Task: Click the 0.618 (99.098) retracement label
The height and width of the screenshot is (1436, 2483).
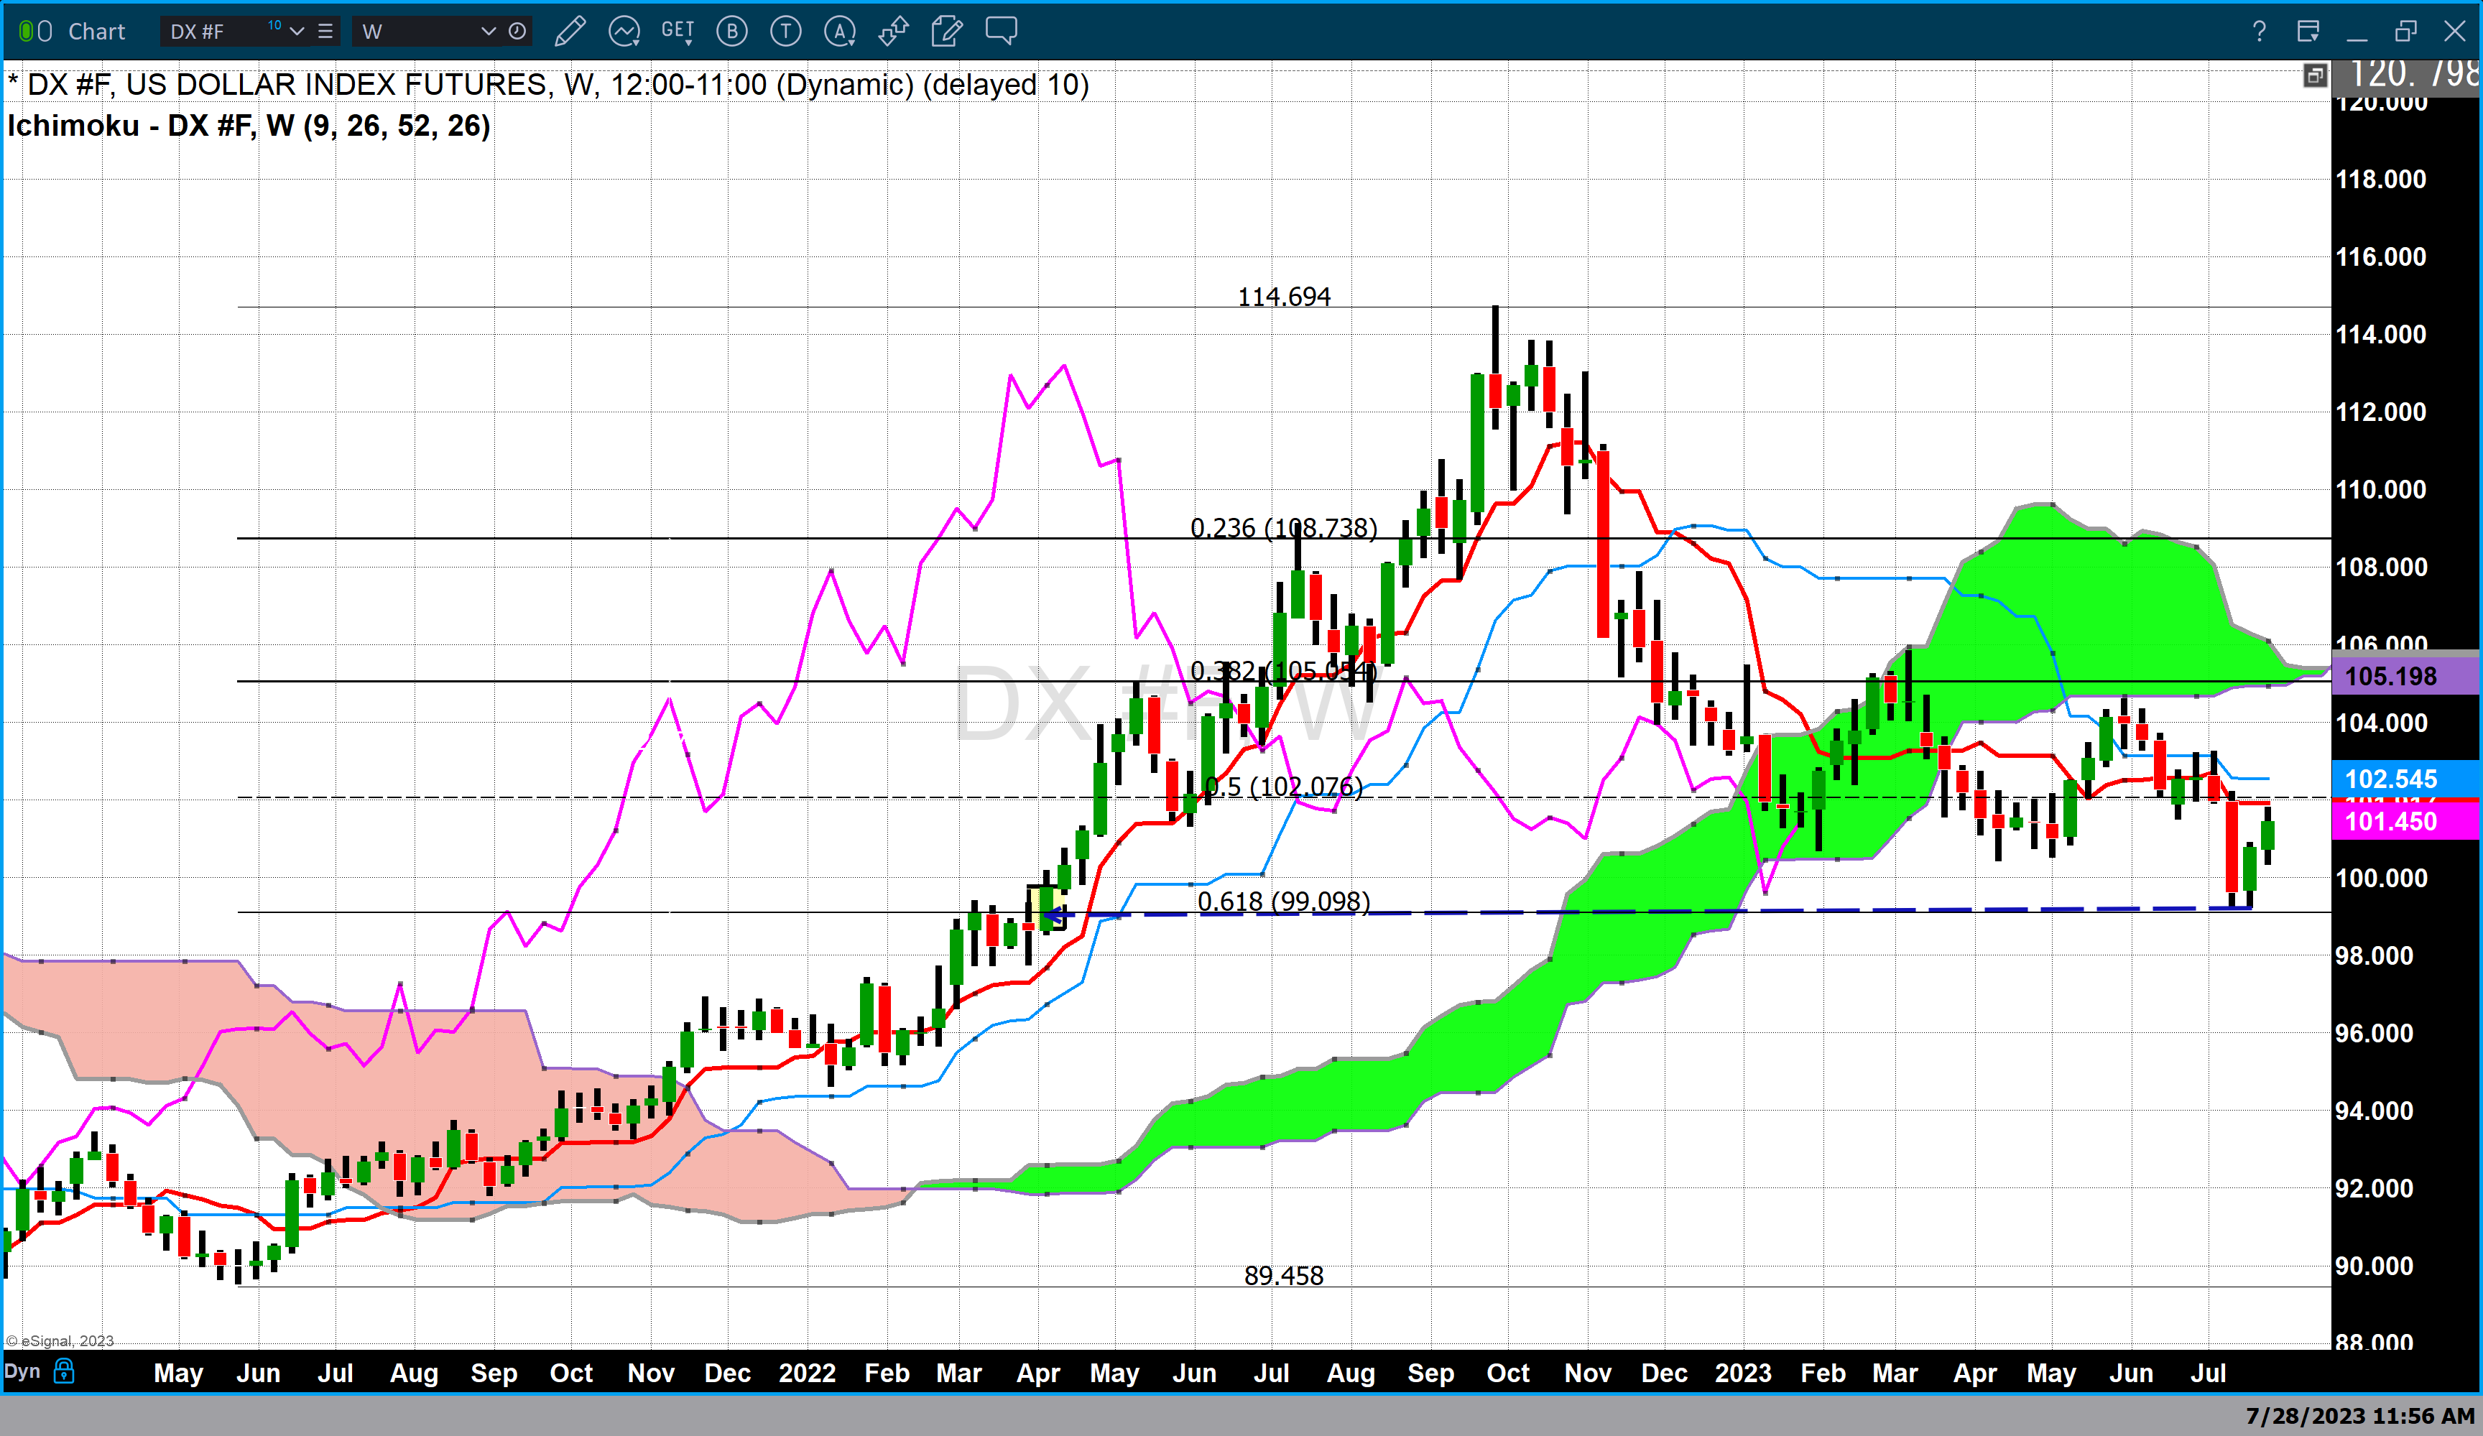Action: click(1284, 902)
